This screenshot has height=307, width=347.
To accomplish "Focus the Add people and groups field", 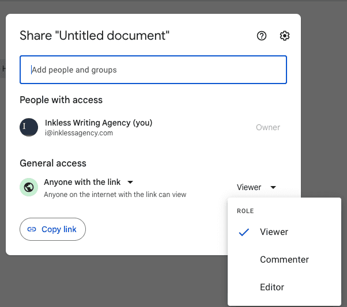I will (153, 70).
